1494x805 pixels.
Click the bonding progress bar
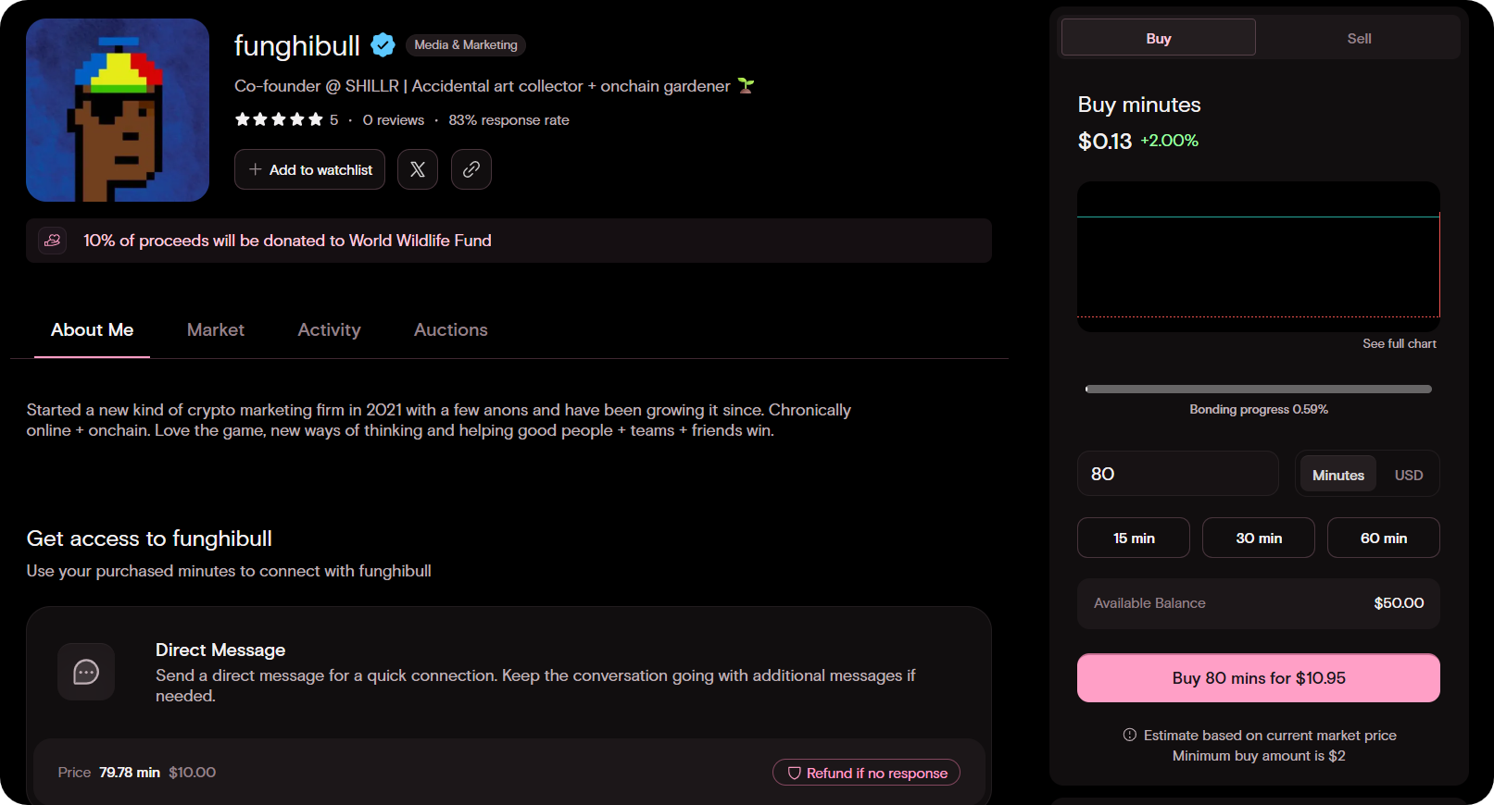[x=1258, y=389]
